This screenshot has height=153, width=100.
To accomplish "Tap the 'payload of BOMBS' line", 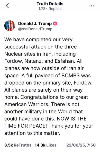I will pyautogui.click(x=48, y=76).
